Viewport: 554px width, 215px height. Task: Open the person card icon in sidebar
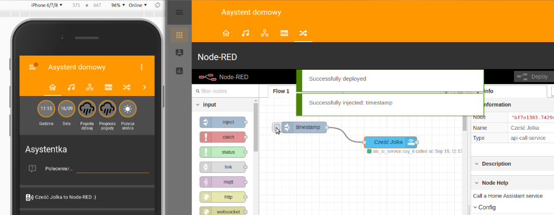[179, 53]
